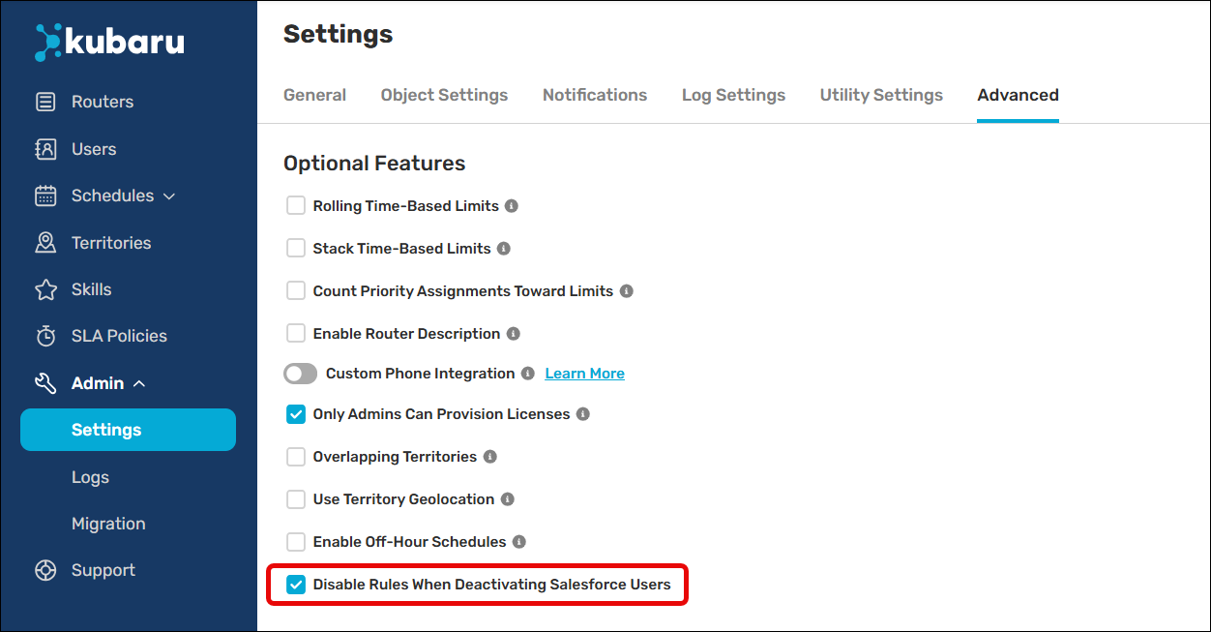Uncheck Only Admins Can Provision Licenses

tap(296, 414)
